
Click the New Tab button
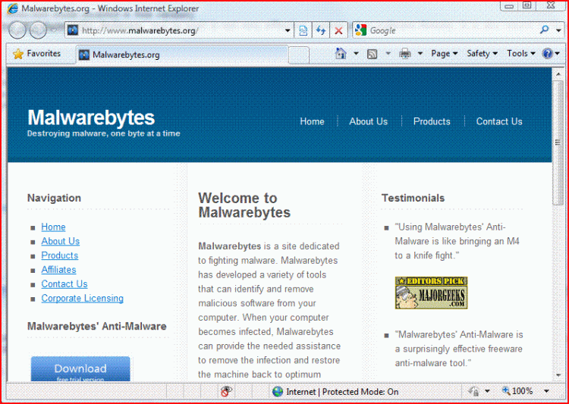click(299, 55)
